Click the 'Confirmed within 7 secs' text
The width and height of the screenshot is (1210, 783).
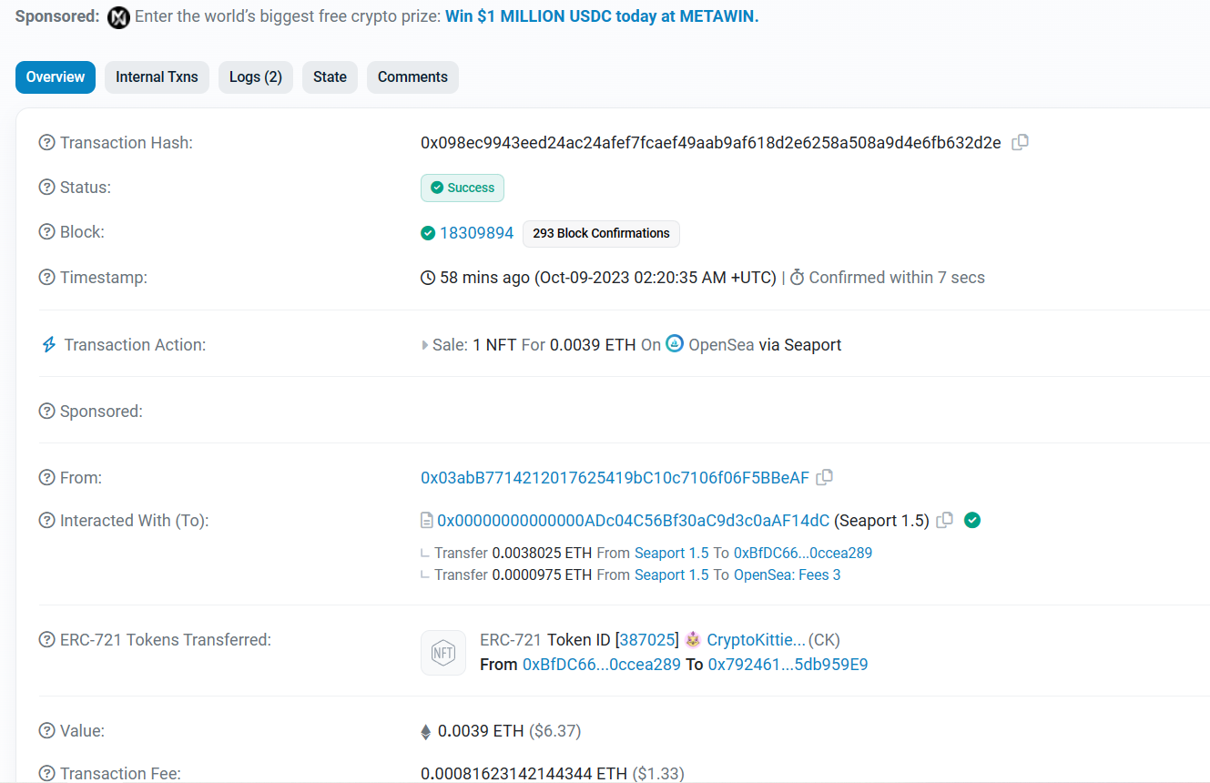pos(897,278)
